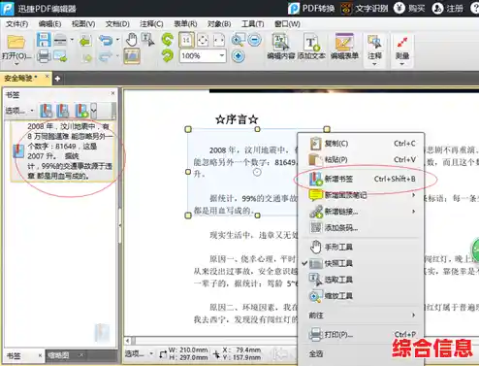479x366 pixels.
Task: Click dropdown arrow next to Undo icon
Action: [117, 40]
